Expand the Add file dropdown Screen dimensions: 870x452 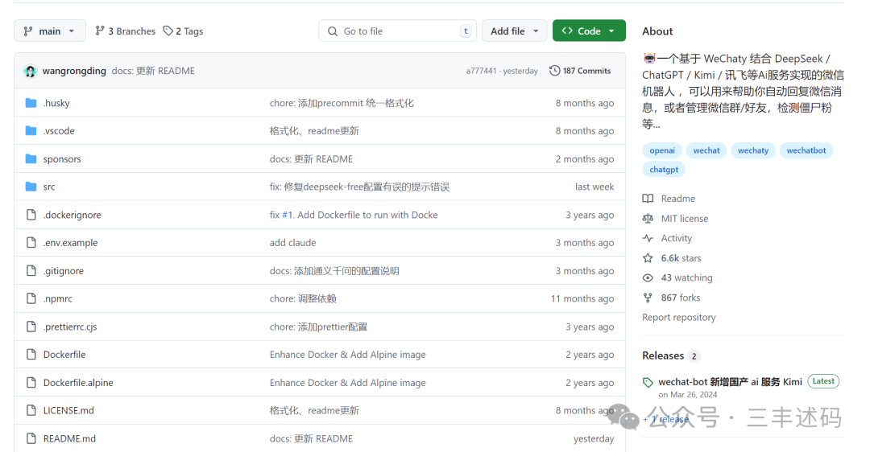(x=514, y=31)
